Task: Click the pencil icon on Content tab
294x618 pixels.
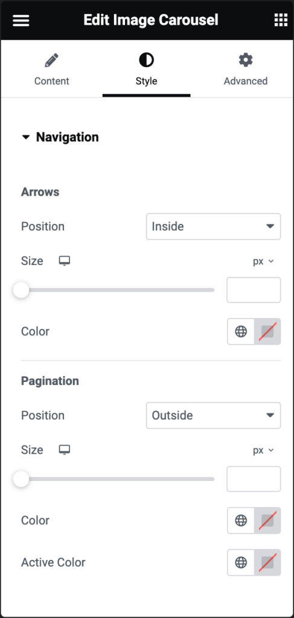Action: tap(52, 61)
